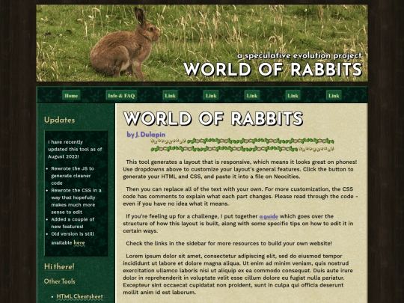
Task: Go to the Info & FAQ page
Action: pos(121,96)
